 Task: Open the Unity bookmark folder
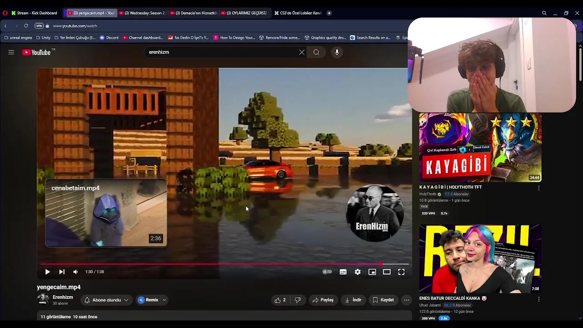(43, 38)
